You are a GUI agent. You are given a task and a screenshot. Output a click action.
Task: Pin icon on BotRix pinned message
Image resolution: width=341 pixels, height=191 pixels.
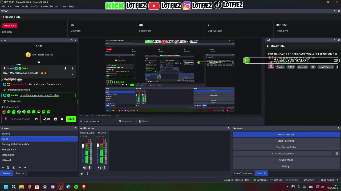(65, 68)
